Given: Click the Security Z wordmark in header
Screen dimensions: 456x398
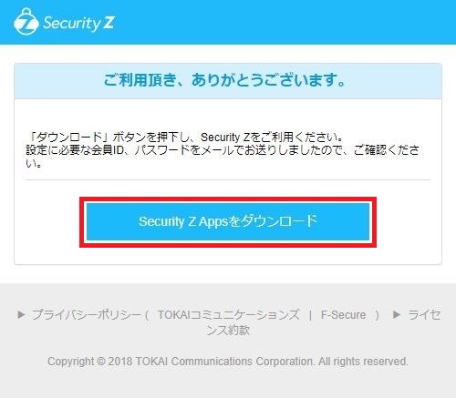Looking at the screenshot, I should click(78, 24).
